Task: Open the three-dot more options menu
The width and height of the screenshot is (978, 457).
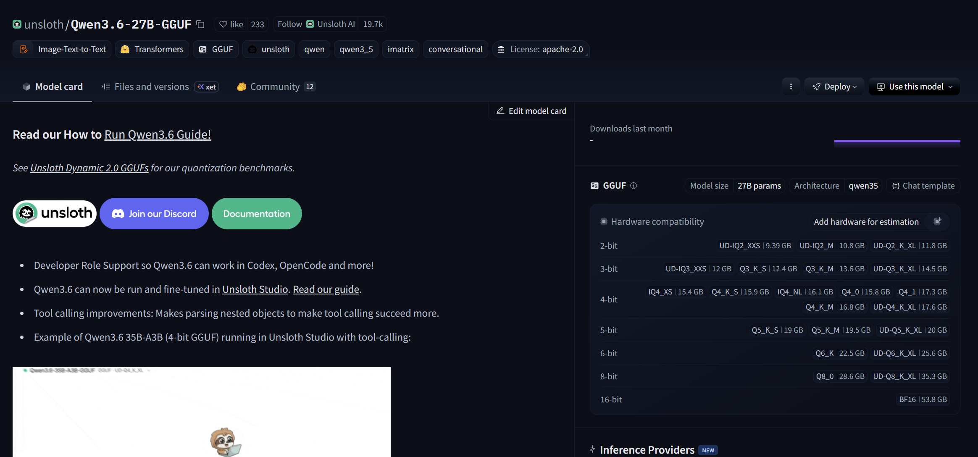Action: 791,87
